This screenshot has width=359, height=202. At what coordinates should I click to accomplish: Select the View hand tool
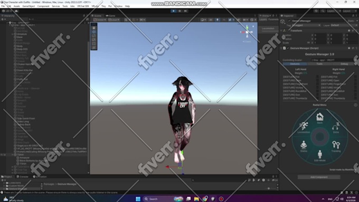pos(94,28)
